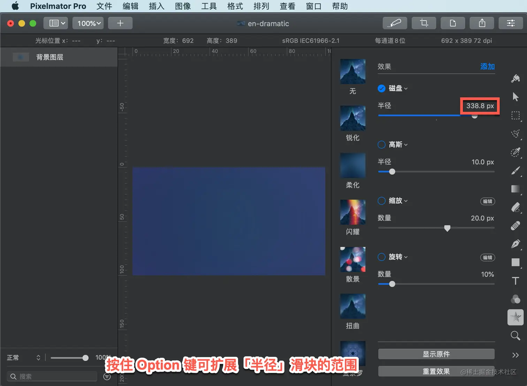Select the 闪耀 effect preset thumbnail
This screenshot has height=386, width=527.
click(x=353, y=212)
